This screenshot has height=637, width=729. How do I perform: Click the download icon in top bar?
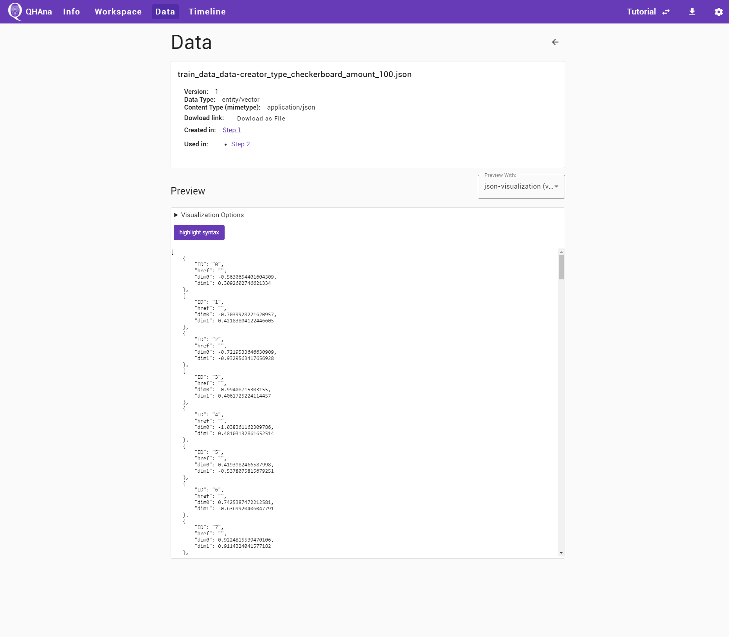[x=692, y=12]
